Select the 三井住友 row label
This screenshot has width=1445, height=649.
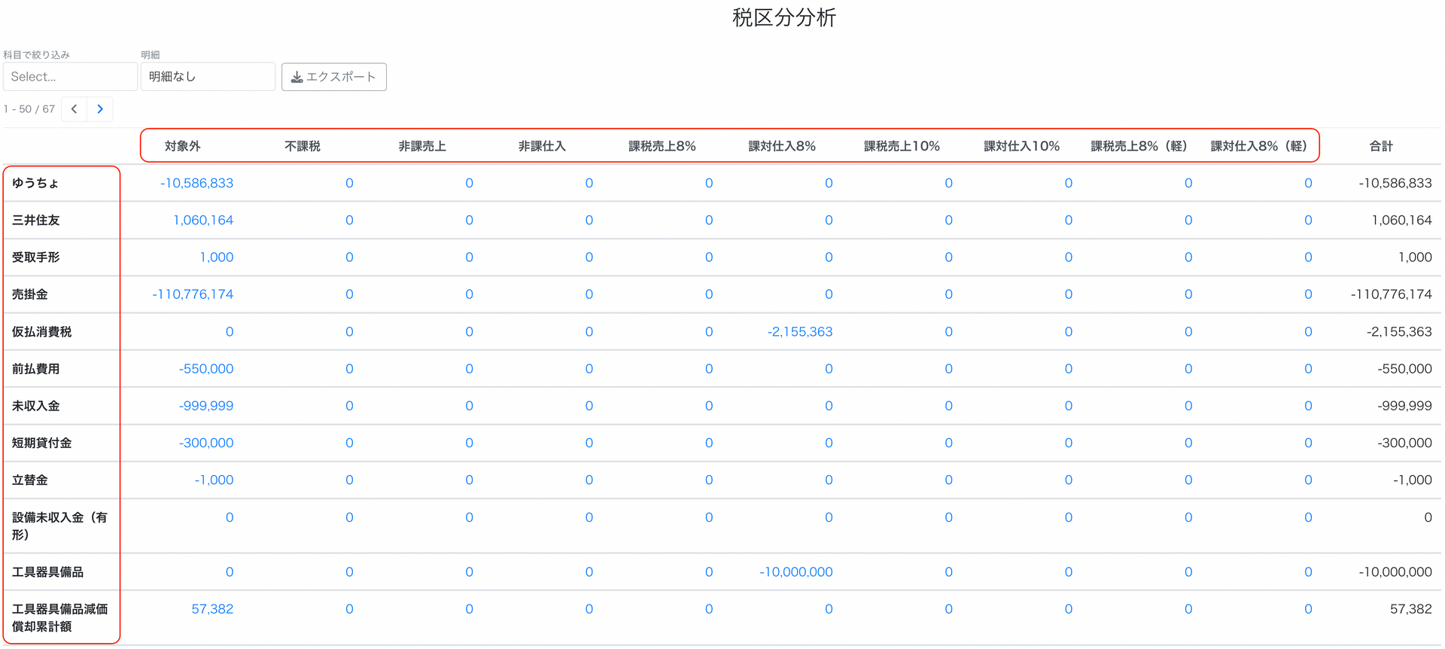pos(35,220)
